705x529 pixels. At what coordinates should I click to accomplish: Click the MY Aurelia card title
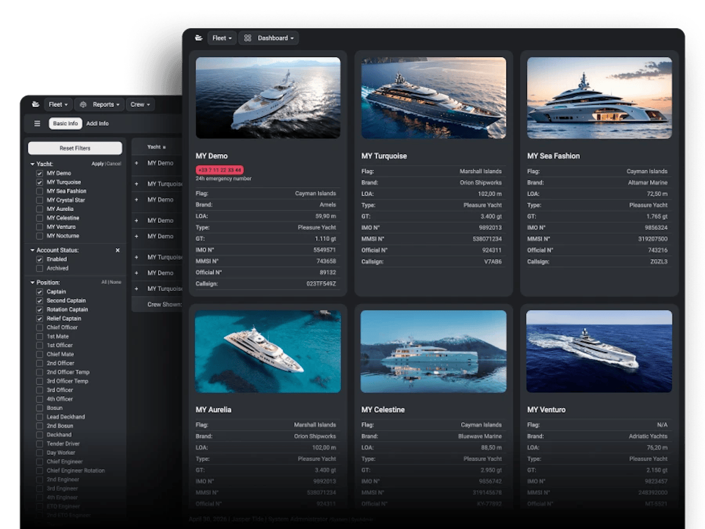tap(213, 410)
